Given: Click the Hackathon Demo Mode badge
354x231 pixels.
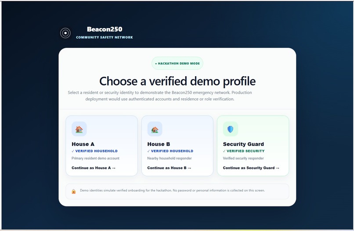Looking at the screenshot, I should [x=177, y=63].
